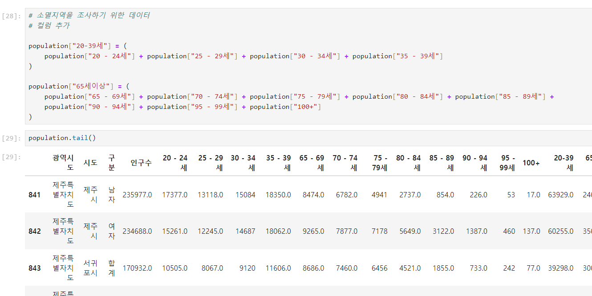Select the [29] prompt beside population.tail()

12,138
